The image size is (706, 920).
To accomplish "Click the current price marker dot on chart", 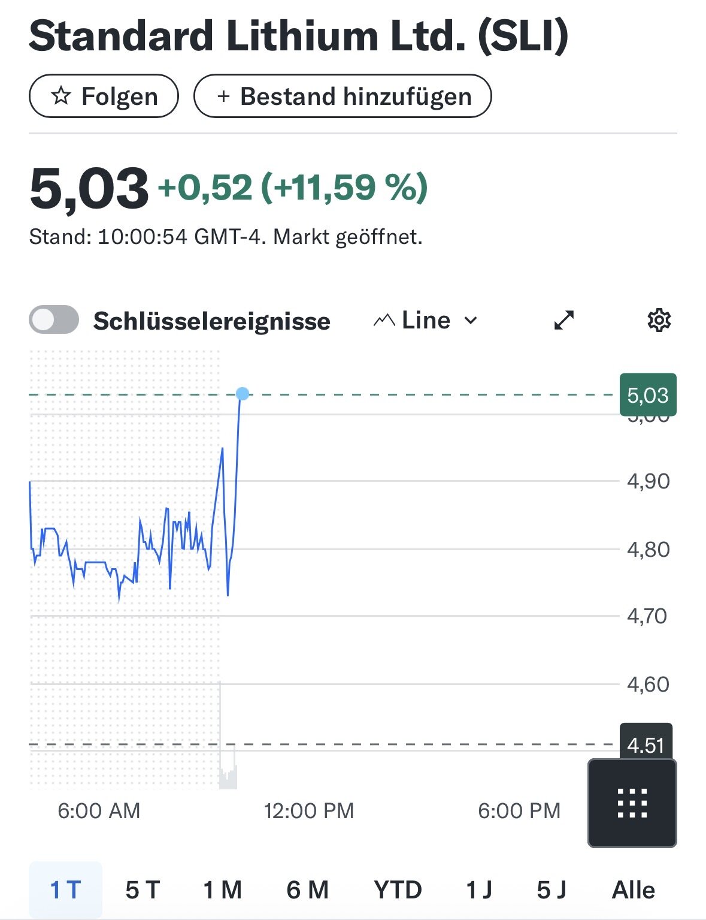I will (243, 394).
